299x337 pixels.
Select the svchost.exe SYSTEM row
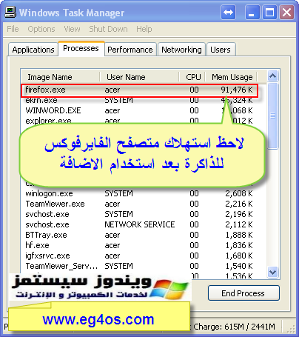point(139,214)
